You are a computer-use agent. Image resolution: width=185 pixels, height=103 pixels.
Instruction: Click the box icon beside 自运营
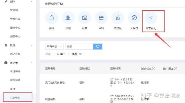tap(6, 63)
